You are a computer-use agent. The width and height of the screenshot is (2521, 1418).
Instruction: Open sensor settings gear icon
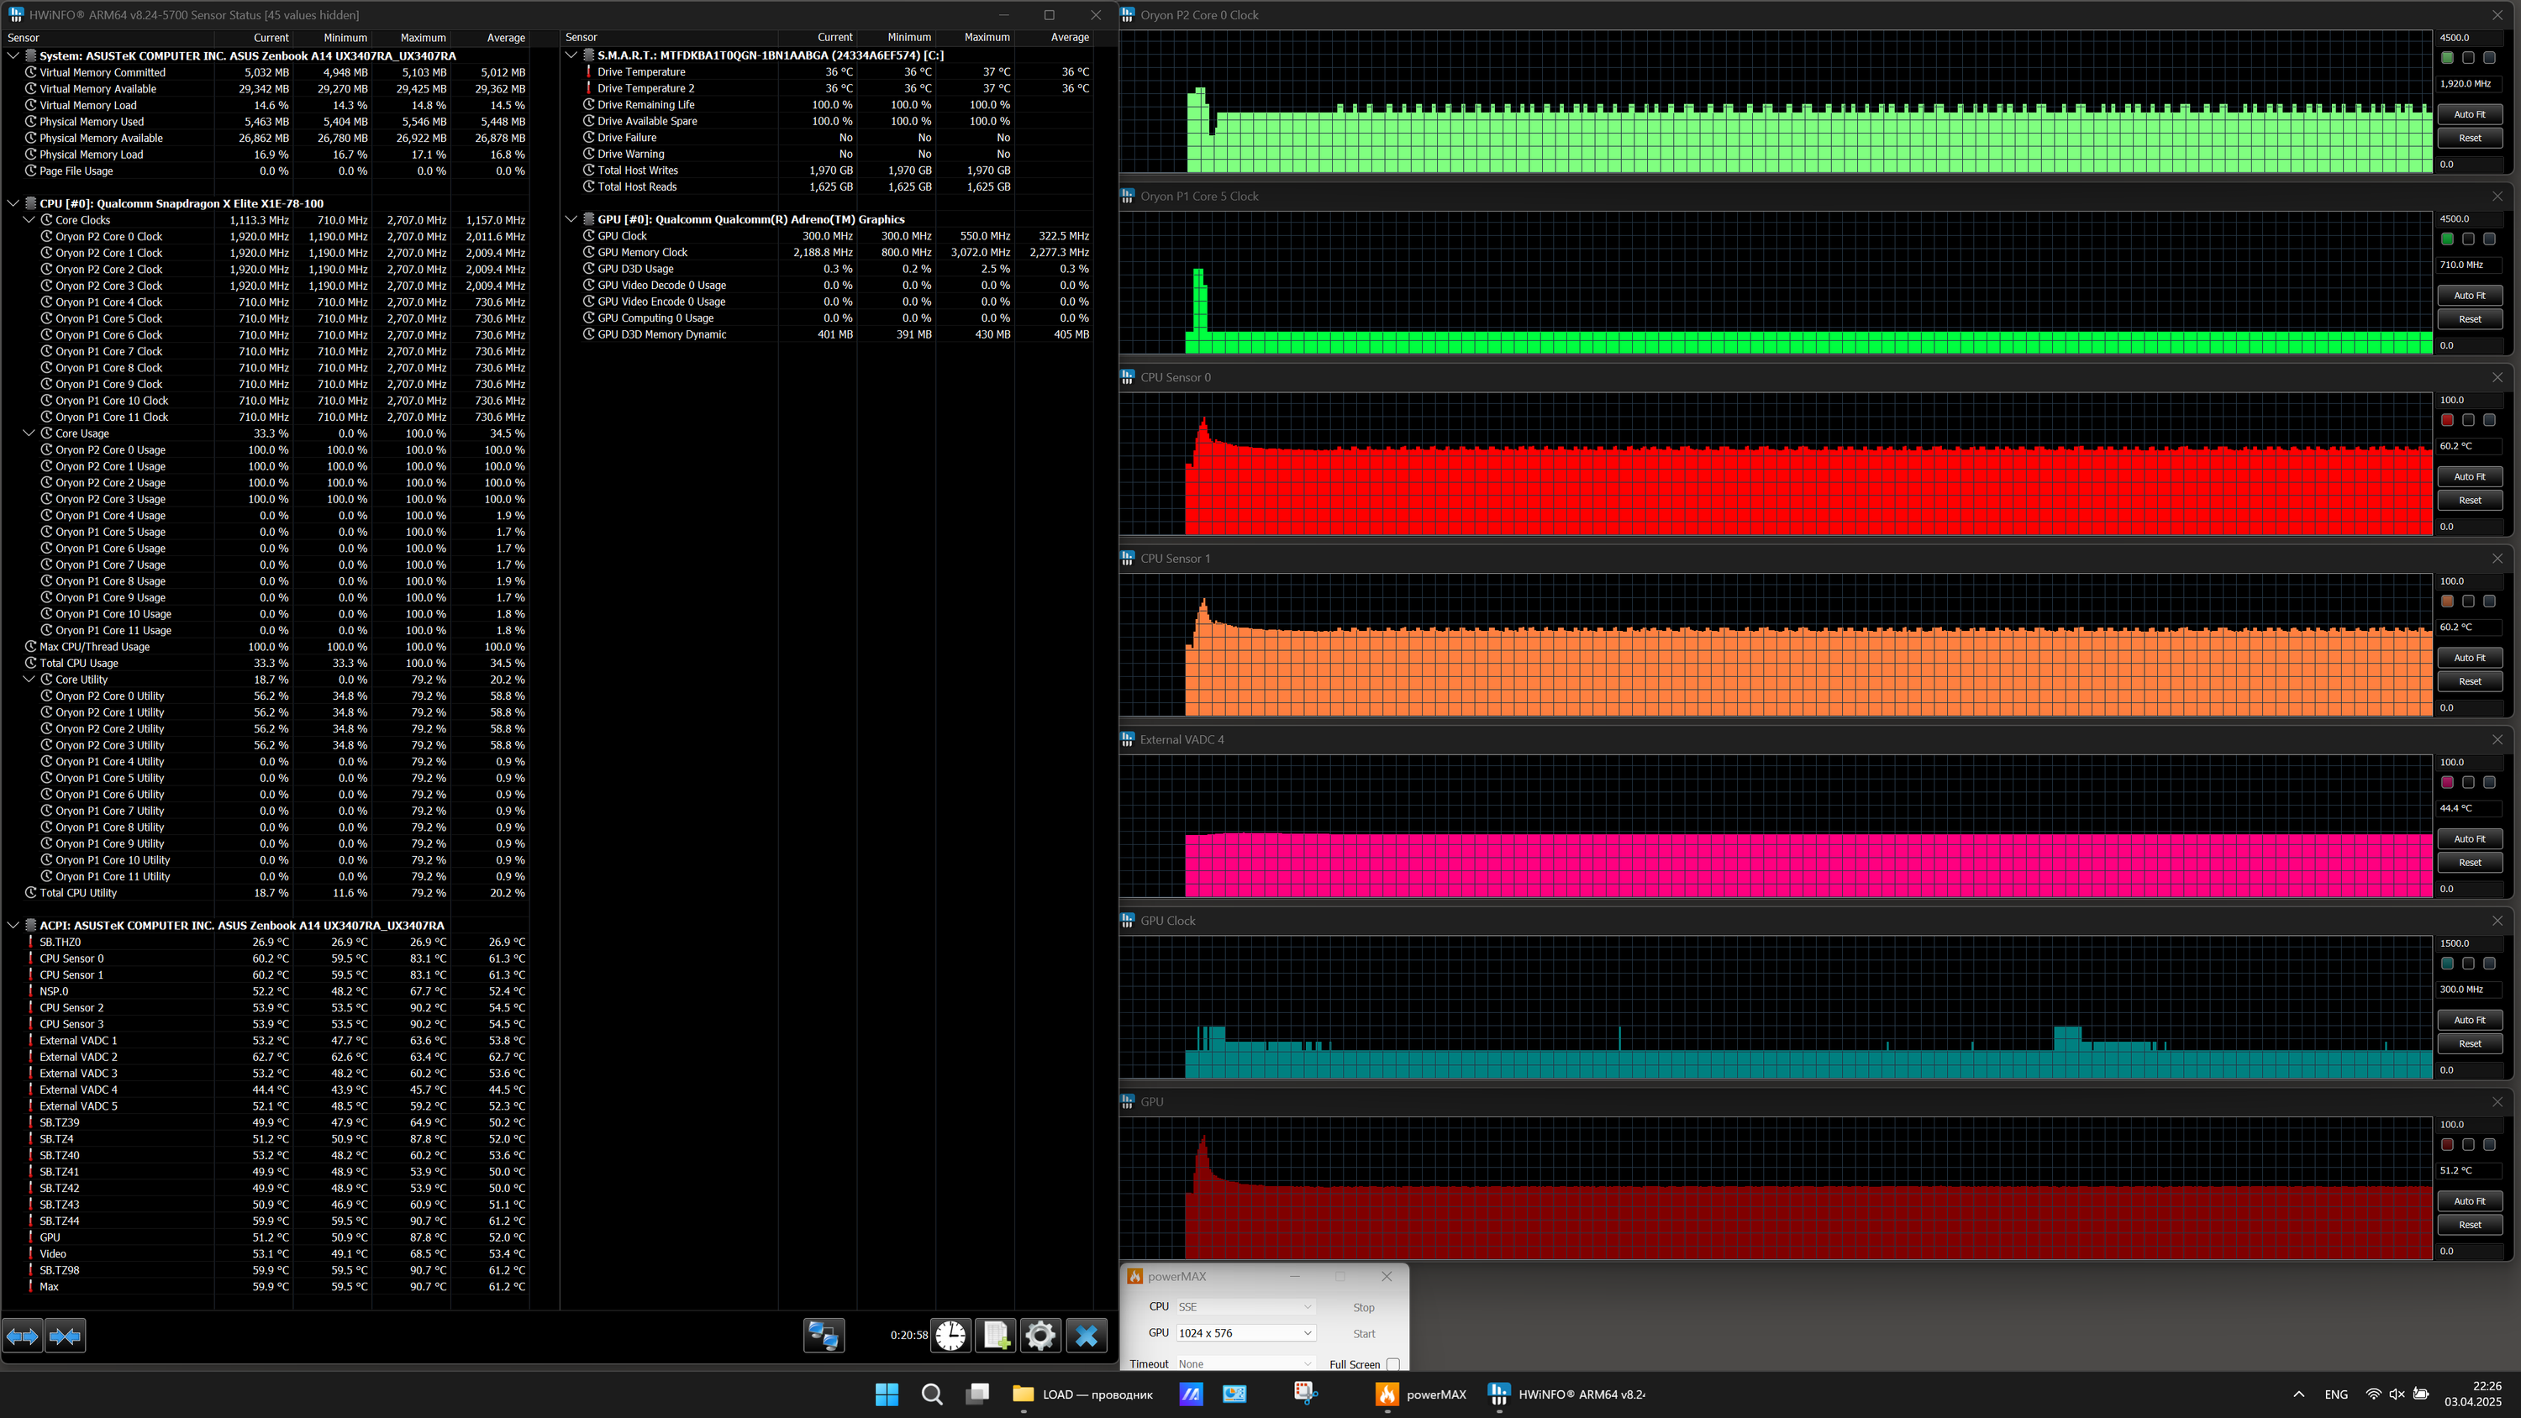[x=1040, y=1336]
